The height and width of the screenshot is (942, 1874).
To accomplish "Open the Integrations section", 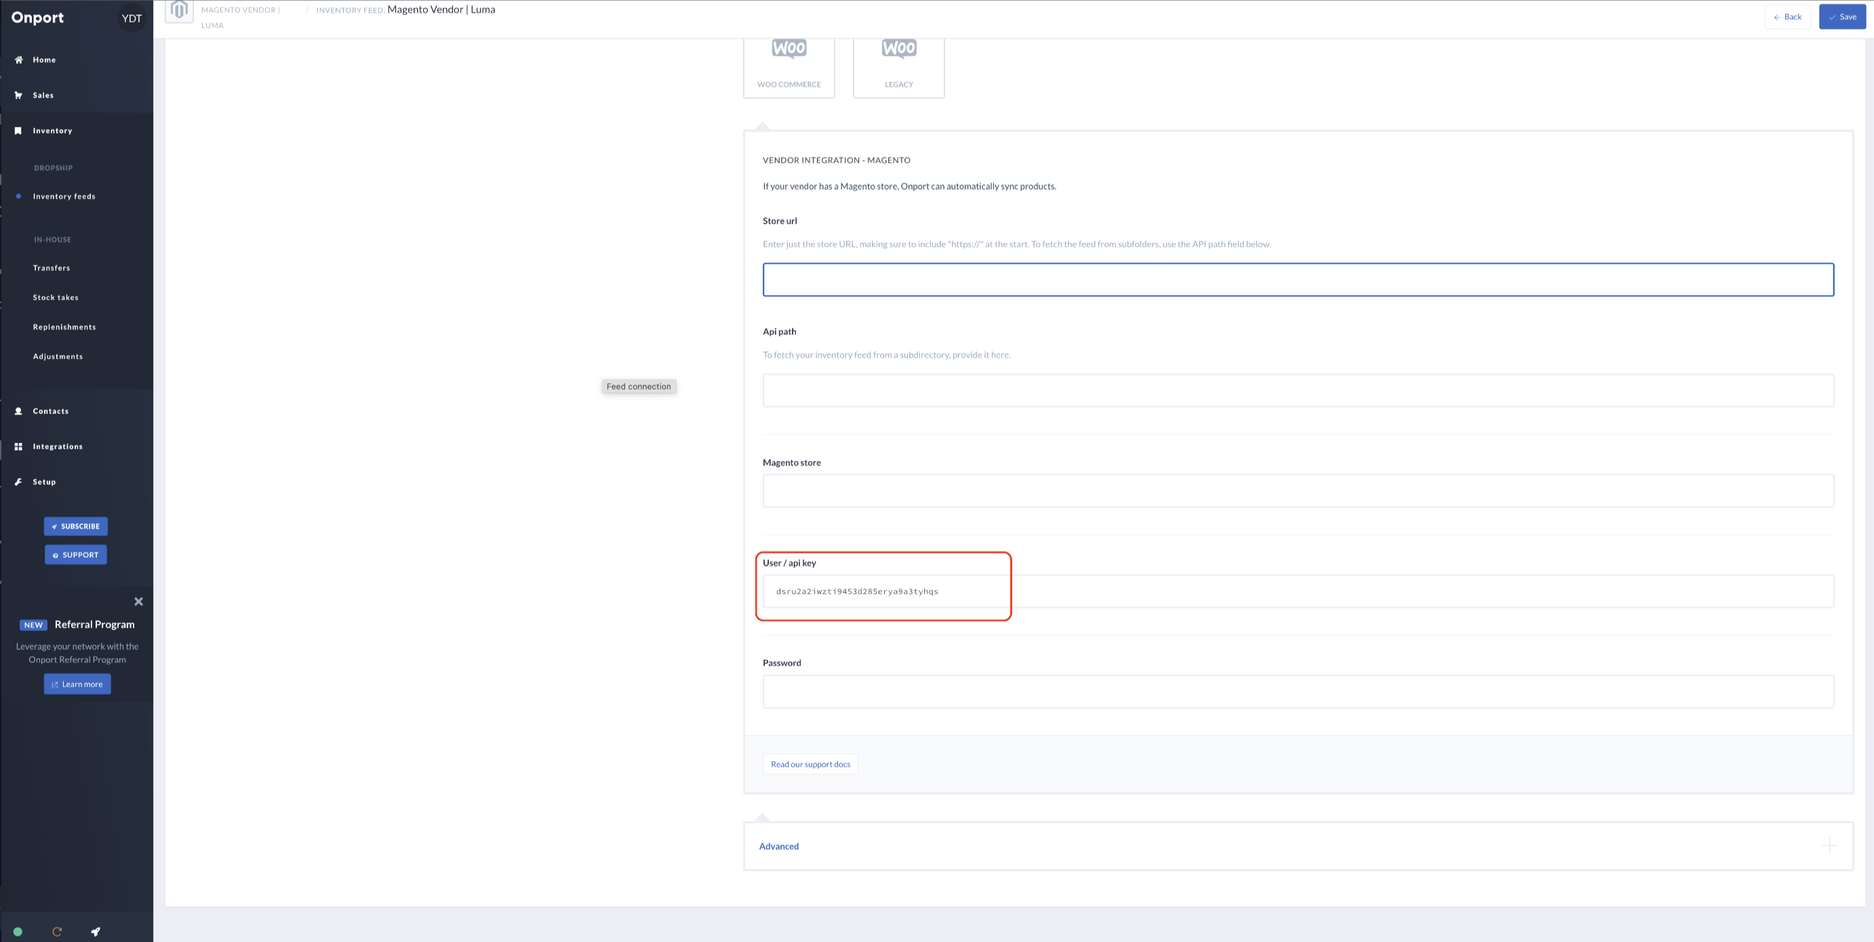I will pos(58,447).
